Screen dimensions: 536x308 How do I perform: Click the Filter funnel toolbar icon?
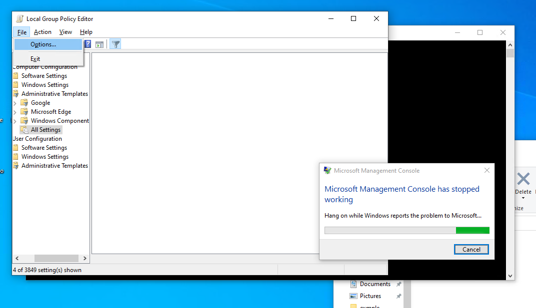[115, 44]
